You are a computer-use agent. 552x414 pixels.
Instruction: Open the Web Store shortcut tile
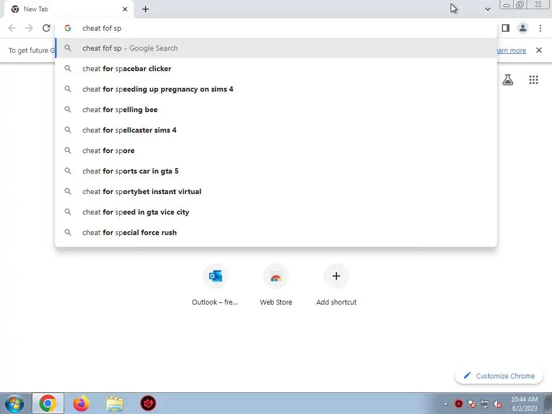276,285
